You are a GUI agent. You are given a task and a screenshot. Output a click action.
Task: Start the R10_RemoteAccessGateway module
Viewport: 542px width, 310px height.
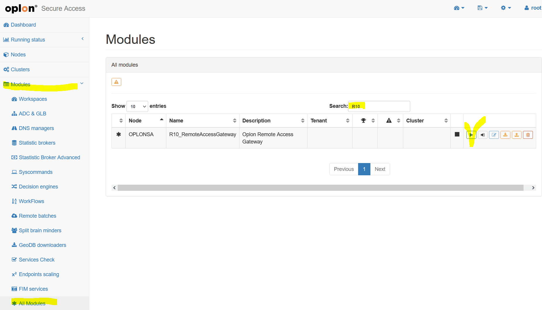pos(471,135)
